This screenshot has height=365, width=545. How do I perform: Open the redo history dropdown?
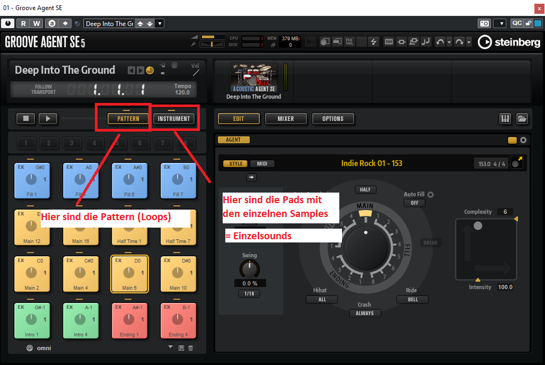(469, 42)
